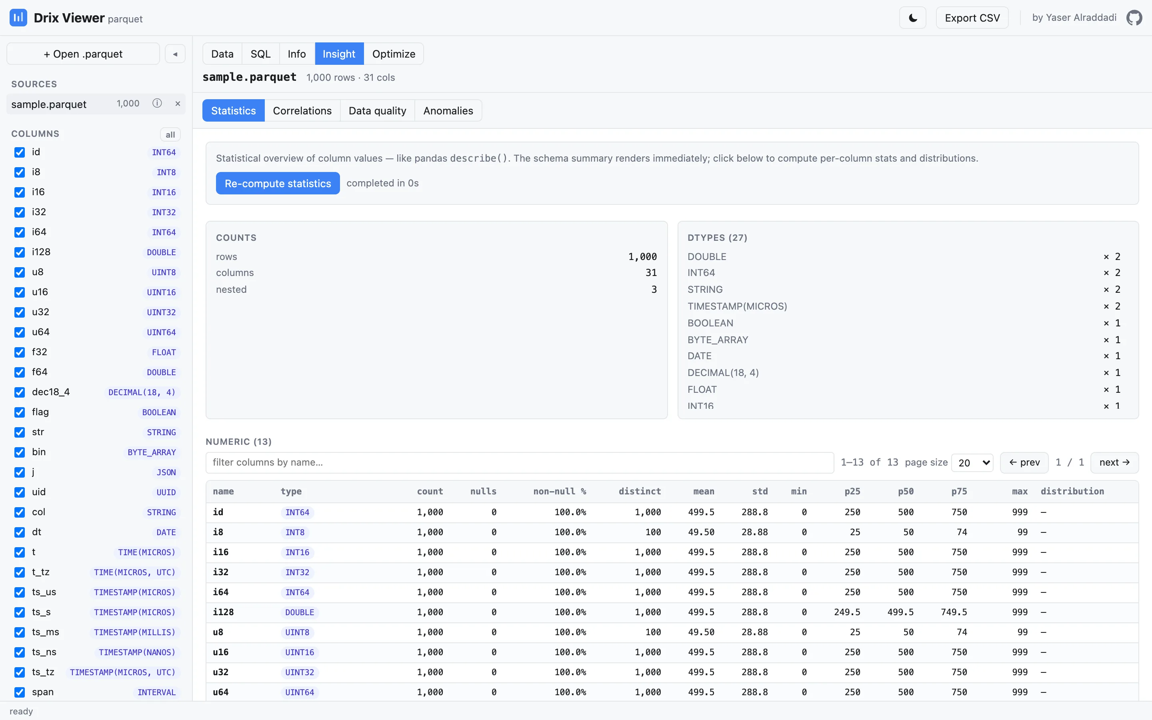The width and height of the screenshot is (1152, 720).
Task: Sort table by count header
Action: (x=430, y=492)
